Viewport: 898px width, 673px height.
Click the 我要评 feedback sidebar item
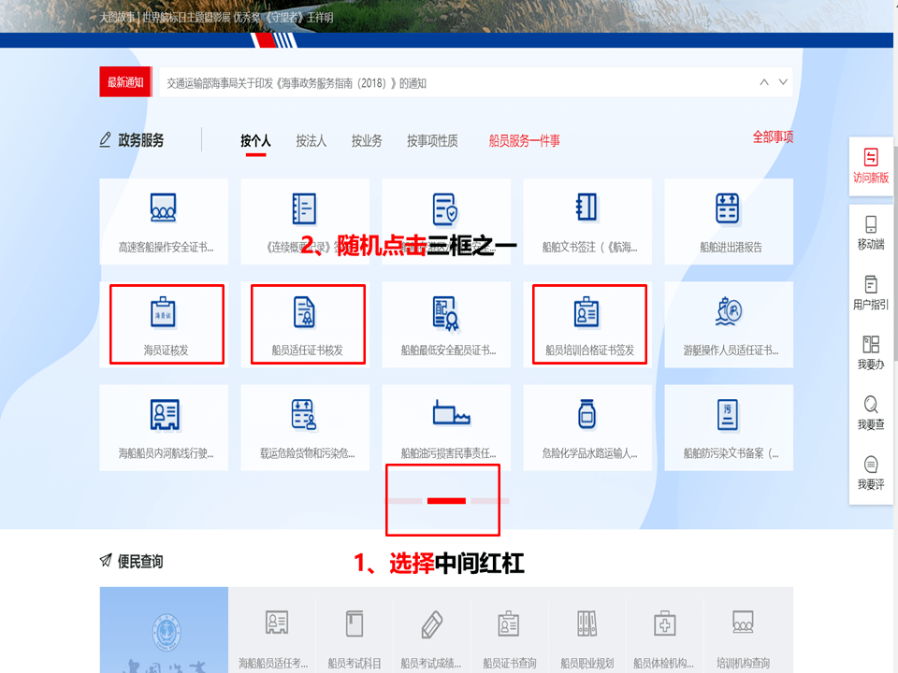[870, 466]
